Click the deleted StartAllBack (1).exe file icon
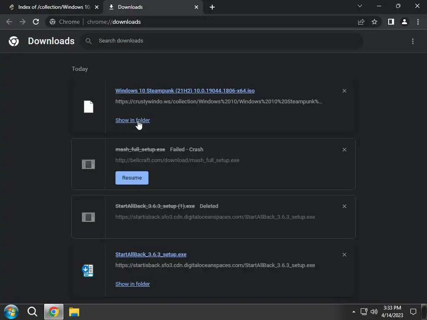The height and width of the screenshot is (320, 427). click(x=88, y=217)
